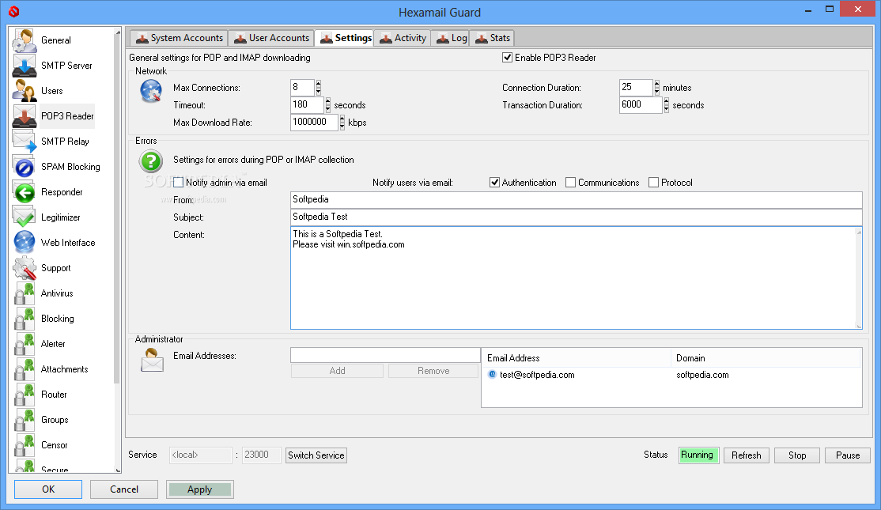Check the Communications notification checkbox
Image resolution: width=881 pixels, height=510 pixels.
tap(571, 183)
